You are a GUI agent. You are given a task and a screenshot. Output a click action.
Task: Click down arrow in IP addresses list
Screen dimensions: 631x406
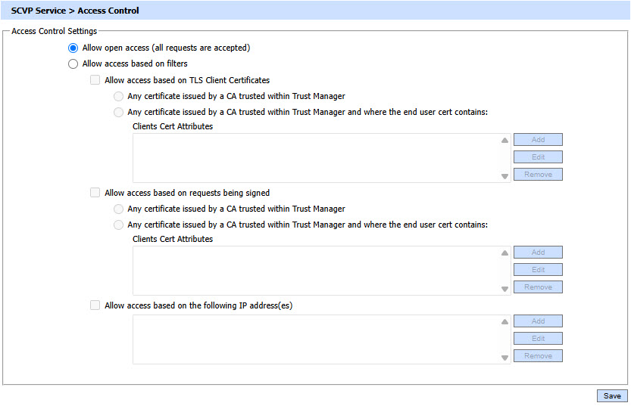[504, 358]
